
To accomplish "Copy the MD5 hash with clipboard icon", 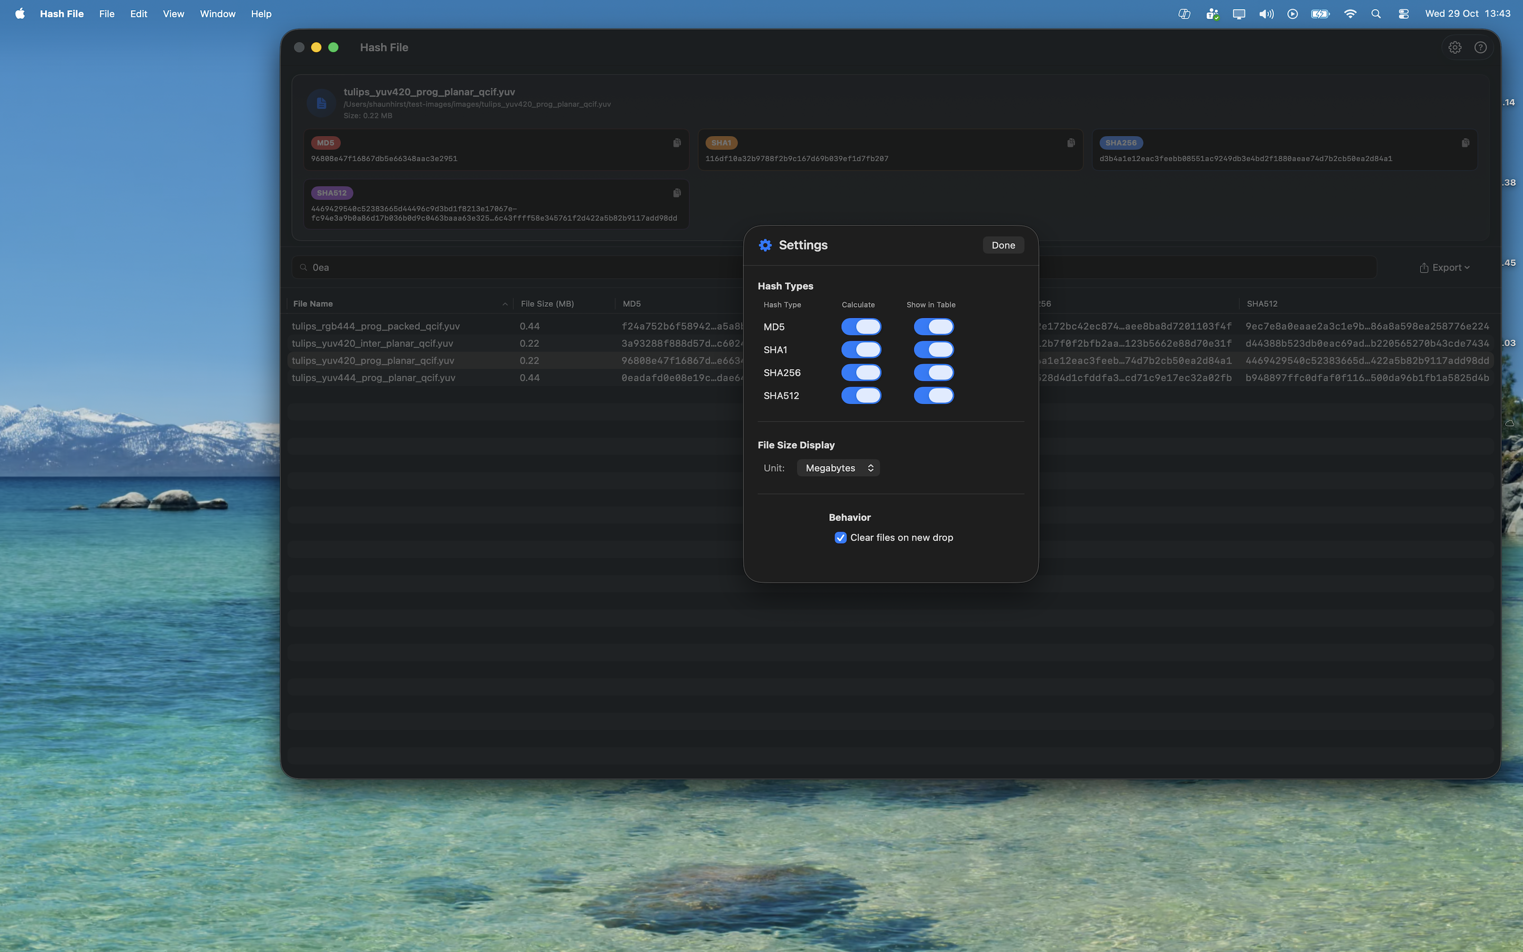I will [x=676, y=143].
